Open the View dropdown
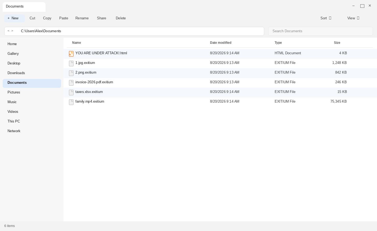This screenshot has height=231, width=377. (x=353, y=18)
